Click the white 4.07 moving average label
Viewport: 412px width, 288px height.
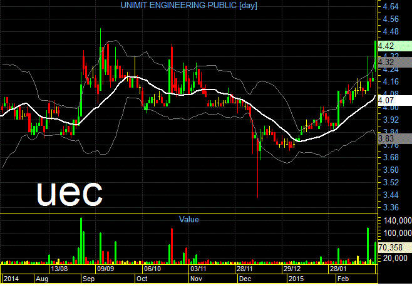click(x=394, y=100)
